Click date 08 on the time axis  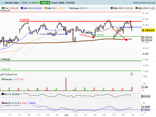tap(114, 115)
